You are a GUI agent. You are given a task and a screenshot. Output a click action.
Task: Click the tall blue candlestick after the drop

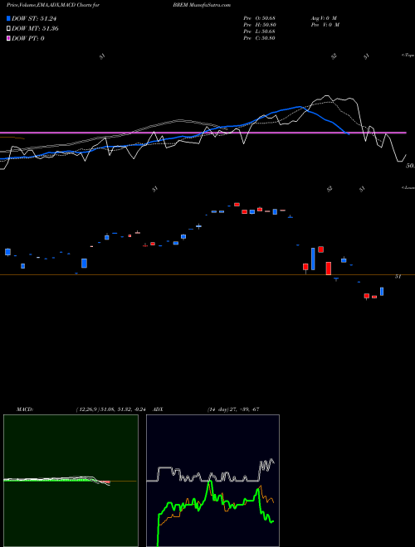(313, 259)
